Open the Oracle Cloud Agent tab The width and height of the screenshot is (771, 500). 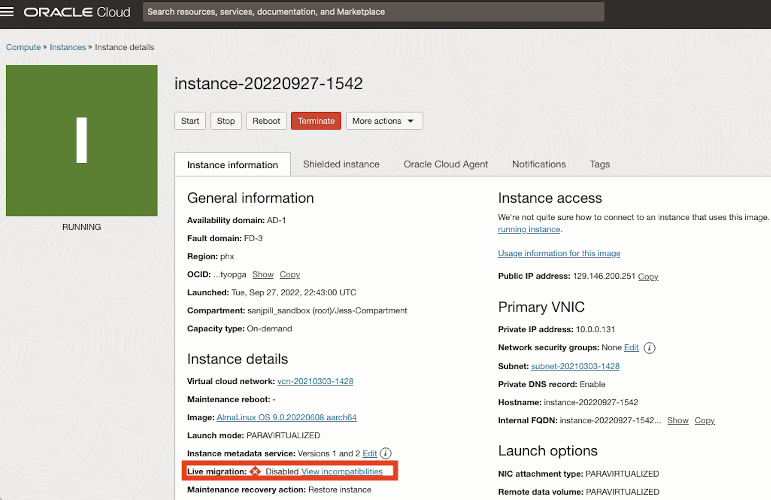pyautogui.click(x=445, y=164)
